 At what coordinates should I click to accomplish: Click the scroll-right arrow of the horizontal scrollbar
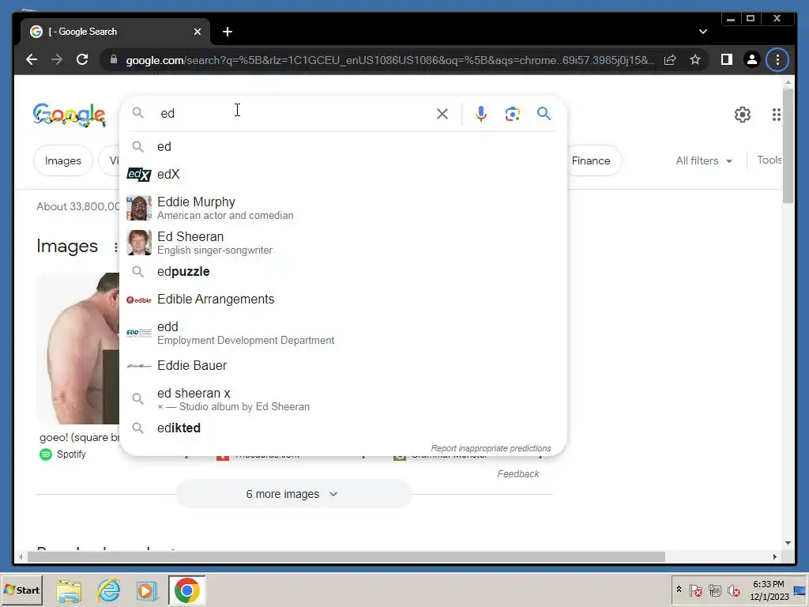[774, 556]
